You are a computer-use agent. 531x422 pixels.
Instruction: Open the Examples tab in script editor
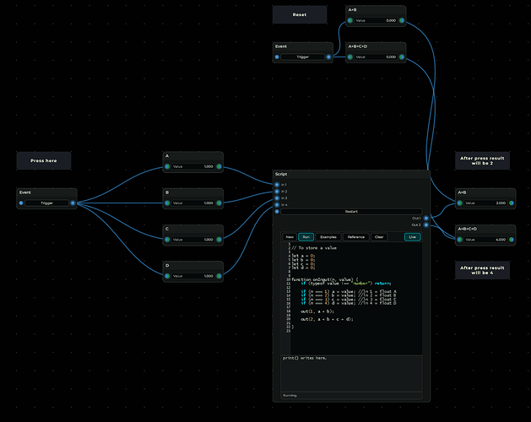[328, 237]
